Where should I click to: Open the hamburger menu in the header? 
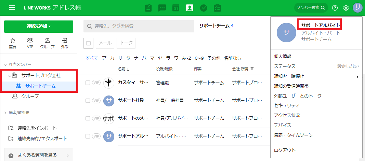point(12,8)
